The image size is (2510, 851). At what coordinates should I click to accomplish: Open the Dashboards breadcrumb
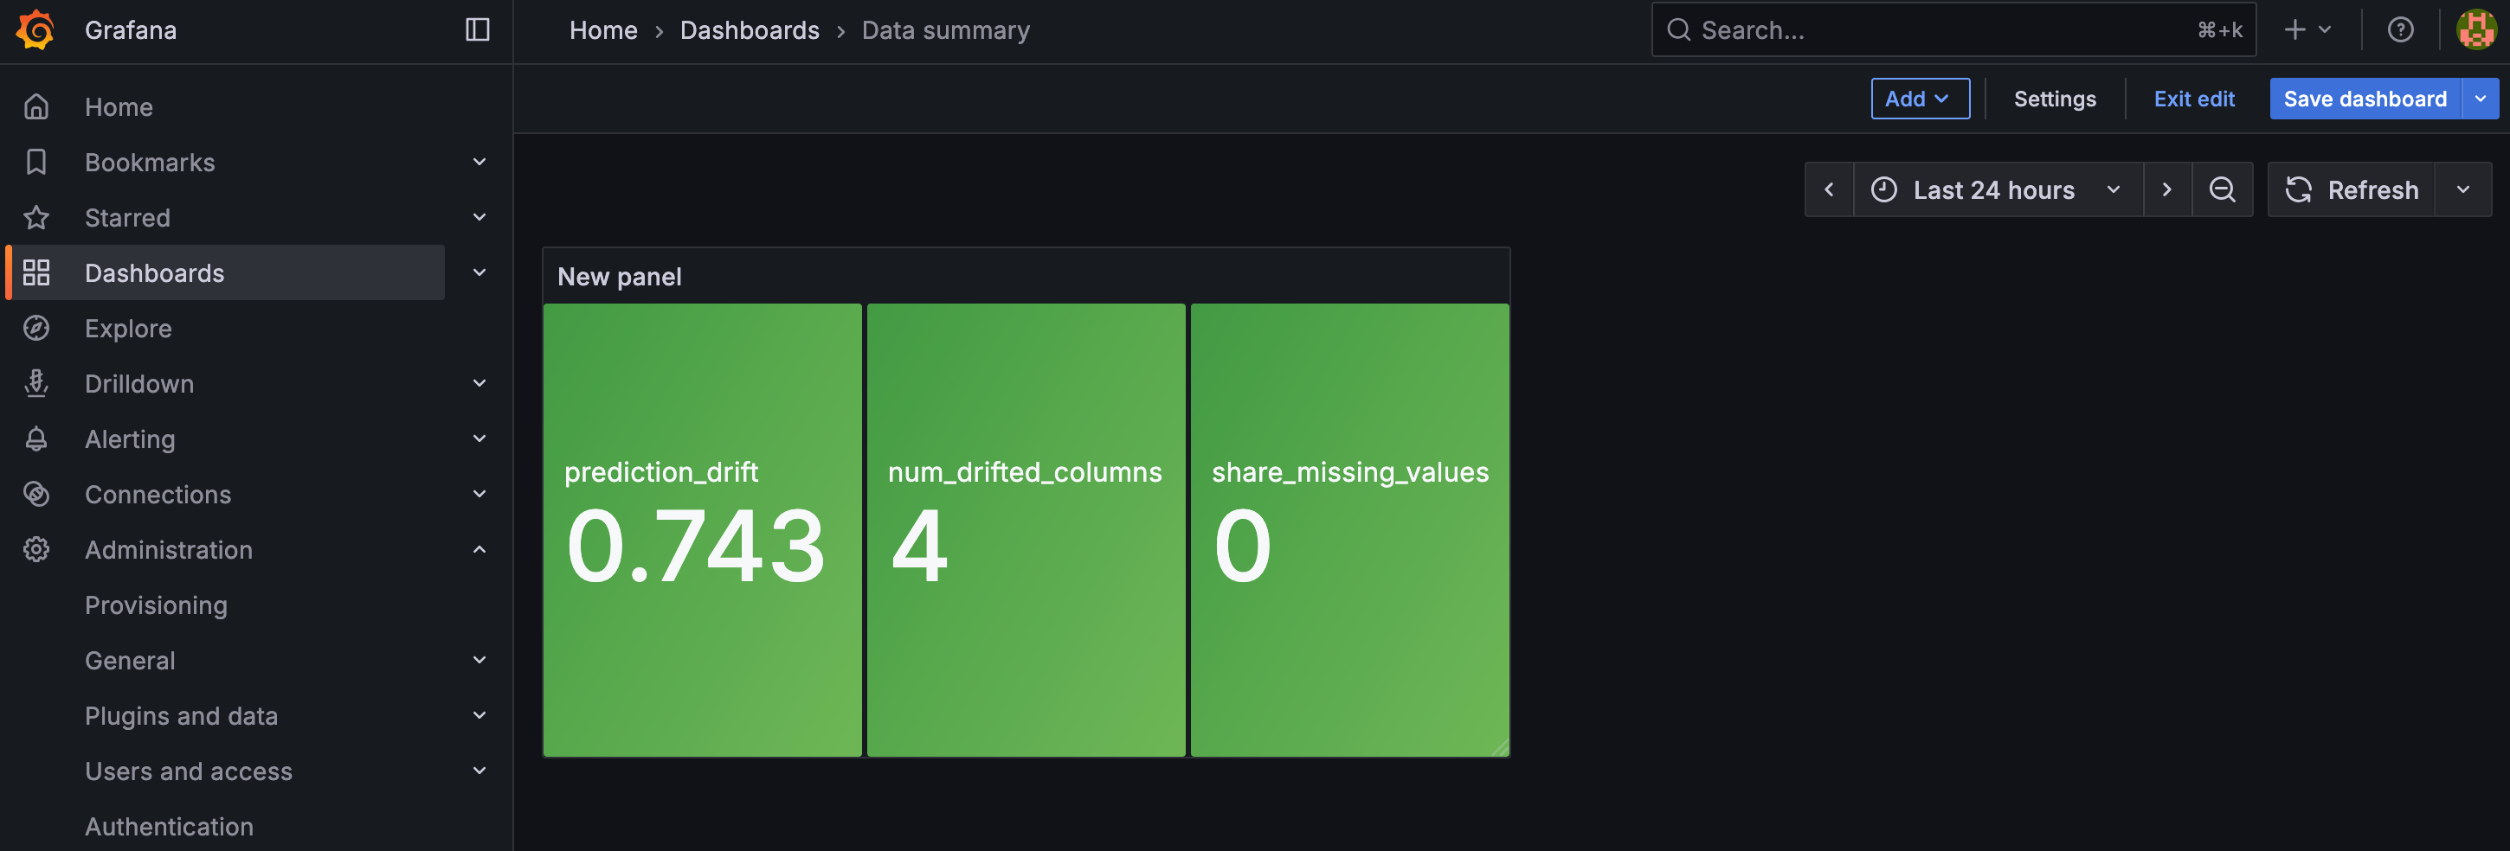750,29
